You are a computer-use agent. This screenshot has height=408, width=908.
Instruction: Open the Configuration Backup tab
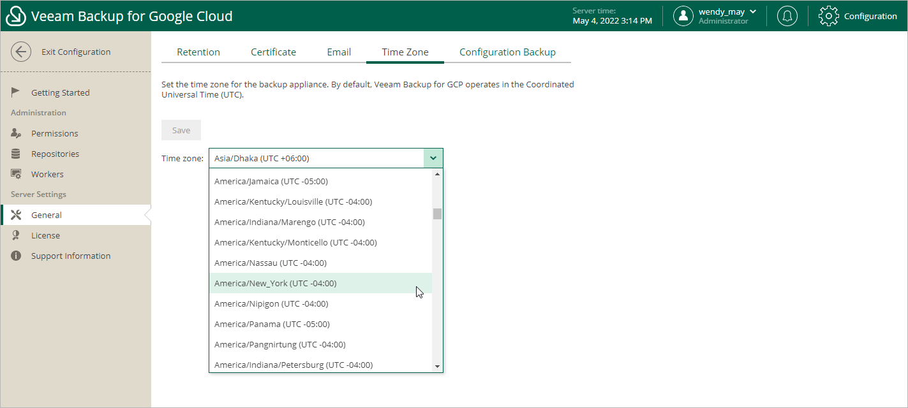pyautogui.click(x=507, y=52)
